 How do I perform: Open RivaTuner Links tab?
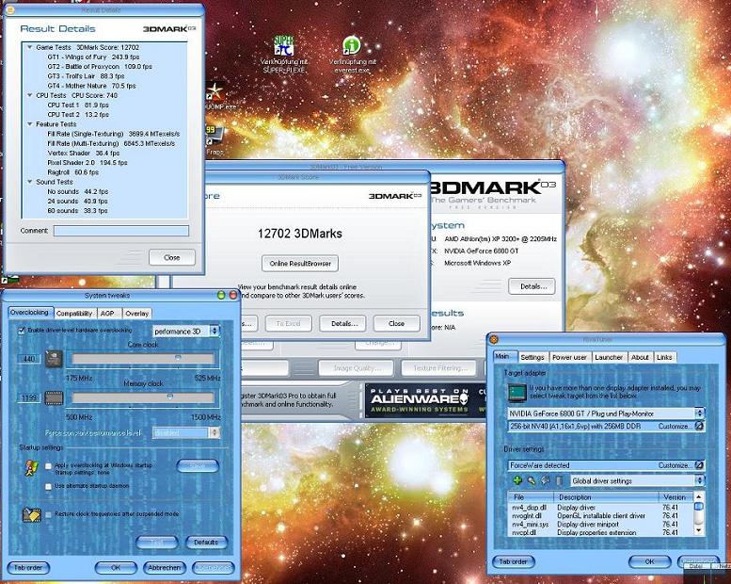pyautogui.click(x=665, y=357)
